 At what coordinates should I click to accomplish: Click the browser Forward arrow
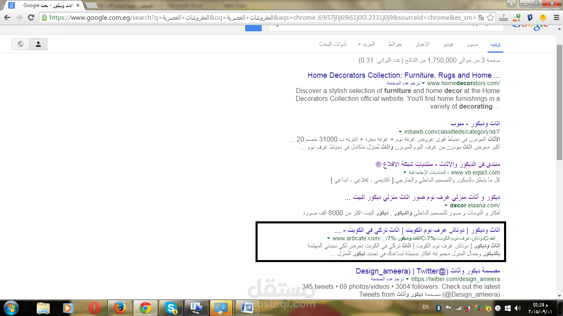coord(19,18)
